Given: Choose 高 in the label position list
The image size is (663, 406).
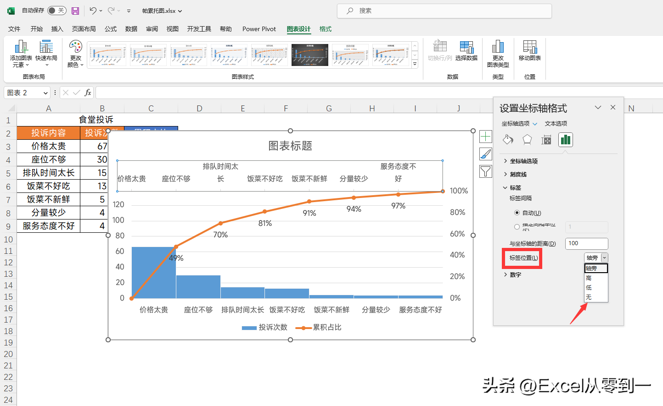Looking at the screenshot, I should pos(596,278).
